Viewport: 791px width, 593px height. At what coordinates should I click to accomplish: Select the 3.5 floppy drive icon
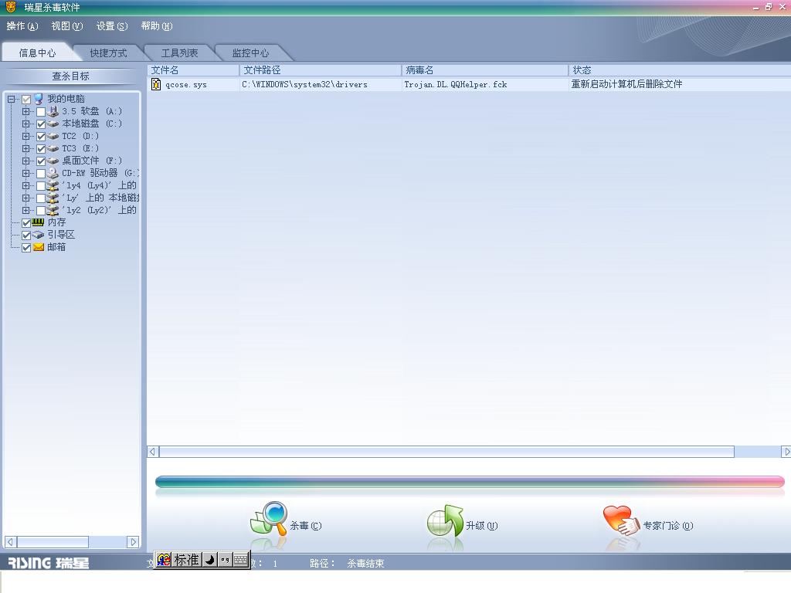53,111
